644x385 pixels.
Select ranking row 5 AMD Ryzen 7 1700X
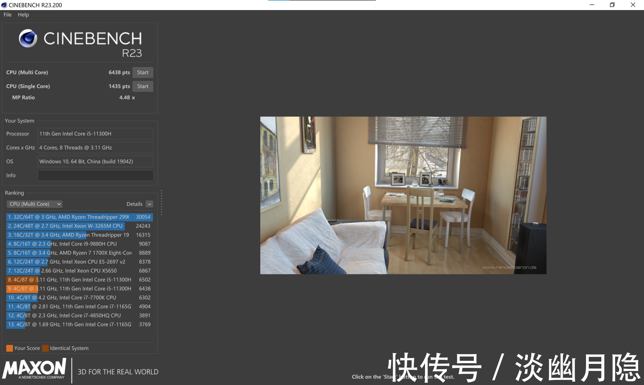click(x=79, y=253)
